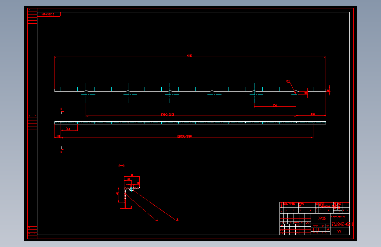Viewport: 381px width, 247px height.
Task: Click the '??' cell below the drawing number
Action: pos(339,232)
